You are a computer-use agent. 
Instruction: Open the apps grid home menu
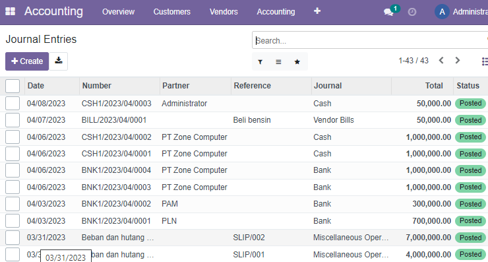click(x=11, y=11)
